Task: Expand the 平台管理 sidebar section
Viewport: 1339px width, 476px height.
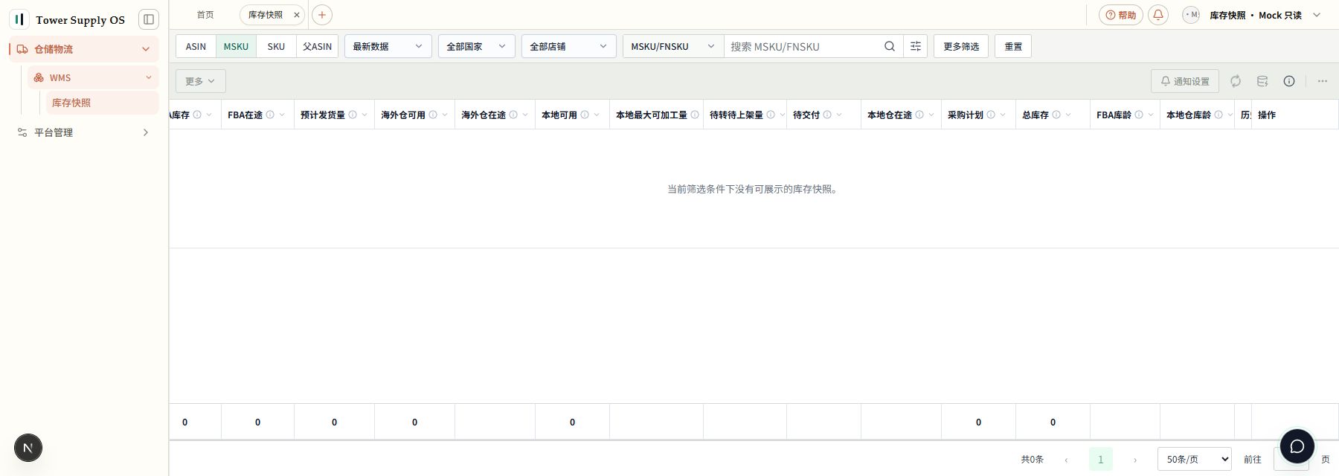Action: pos(84,132)
